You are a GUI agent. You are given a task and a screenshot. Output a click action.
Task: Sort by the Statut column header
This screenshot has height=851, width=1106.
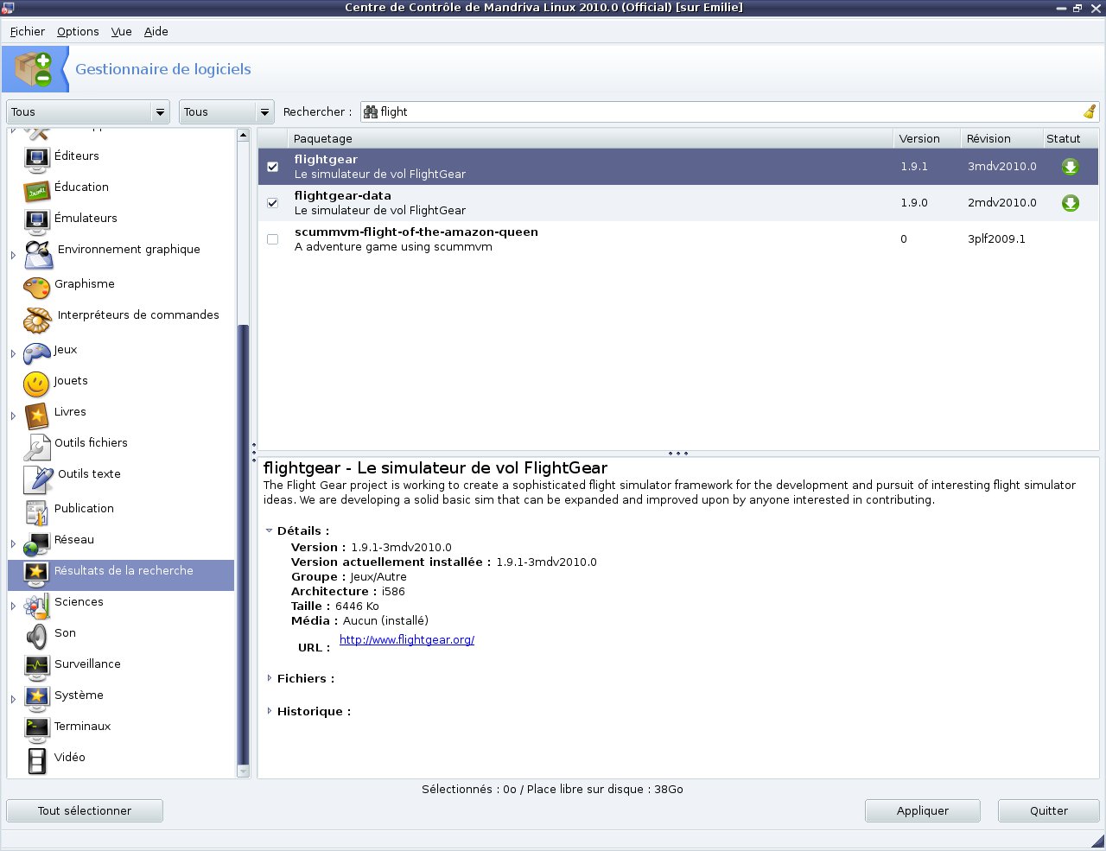tap(1070, 138)
